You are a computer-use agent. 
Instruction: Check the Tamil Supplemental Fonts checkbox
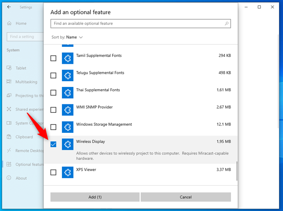pyautogui.click(x=53, y=58)
